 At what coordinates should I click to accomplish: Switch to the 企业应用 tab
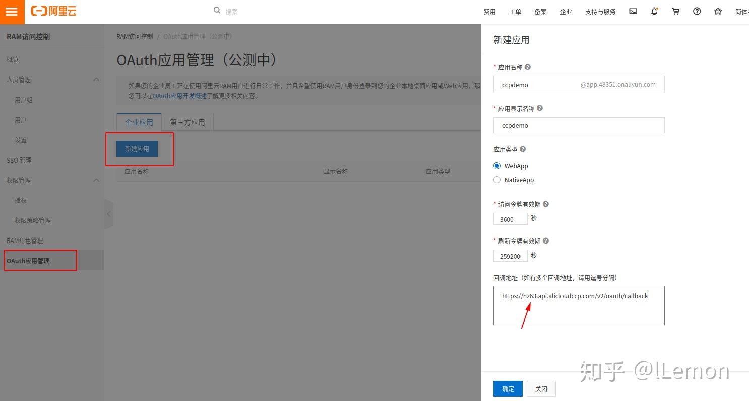point(139,122)
